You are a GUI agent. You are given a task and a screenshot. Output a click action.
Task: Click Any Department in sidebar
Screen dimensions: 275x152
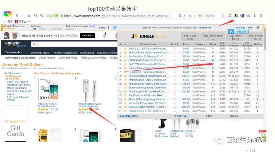click(x=13, y=73)
